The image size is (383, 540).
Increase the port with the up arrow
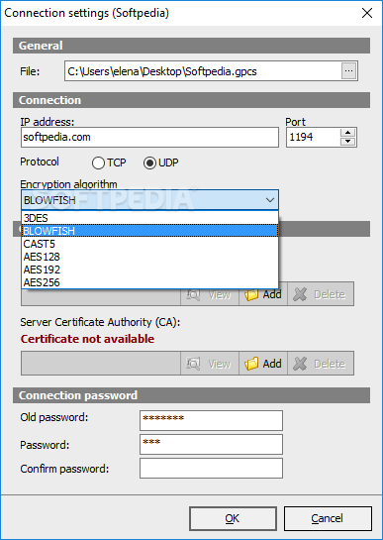coord(348,133)
